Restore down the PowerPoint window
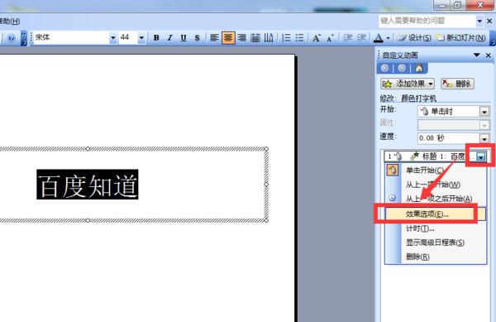The height and width of the screenshot is (322, 496). coord(457,6)
